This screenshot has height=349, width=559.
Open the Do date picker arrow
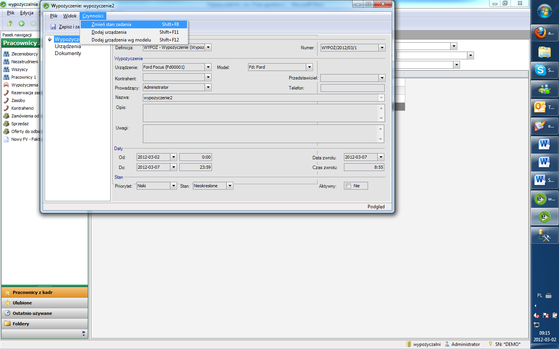coord(174,167)
